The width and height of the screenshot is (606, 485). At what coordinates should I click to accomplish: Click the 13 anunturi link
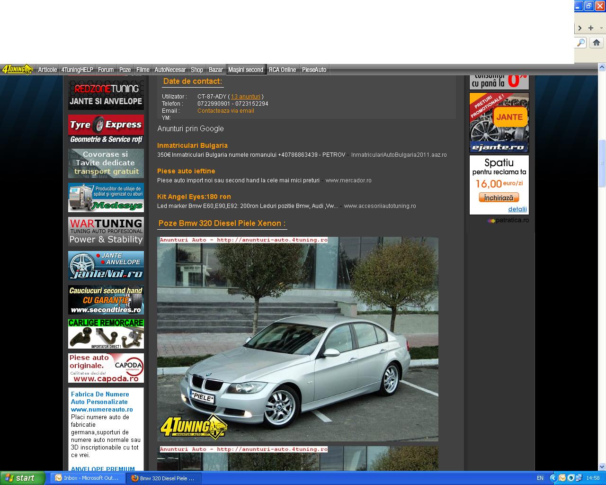(245, 97)
